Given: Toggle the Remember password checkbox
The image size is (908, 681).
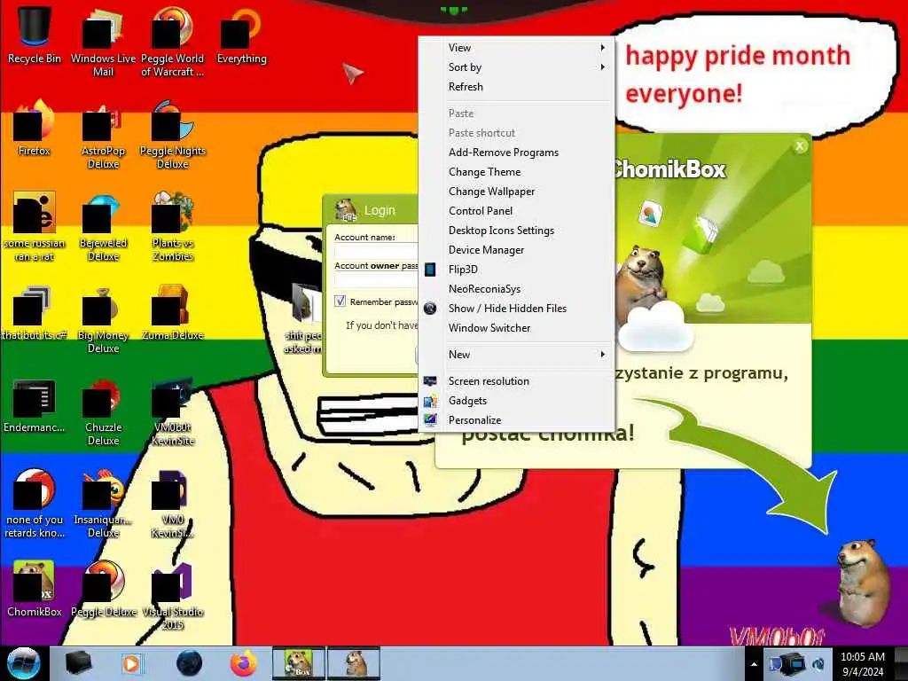Looking at the screenshot, I should (340, 301).
